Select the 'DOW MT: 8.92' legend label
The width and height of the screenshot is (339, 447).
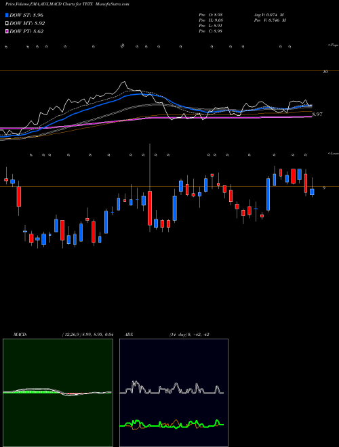(x=27, y=24)
